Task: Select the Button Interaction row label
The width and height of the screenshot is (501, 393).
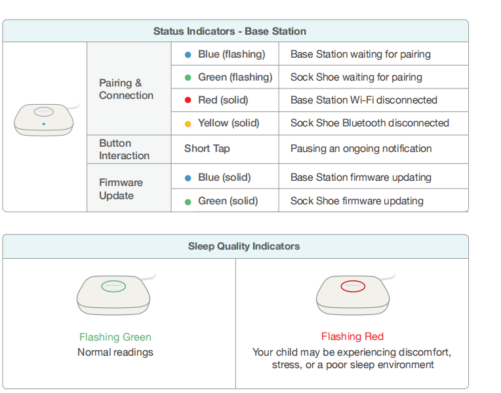Action: point(124,149)
